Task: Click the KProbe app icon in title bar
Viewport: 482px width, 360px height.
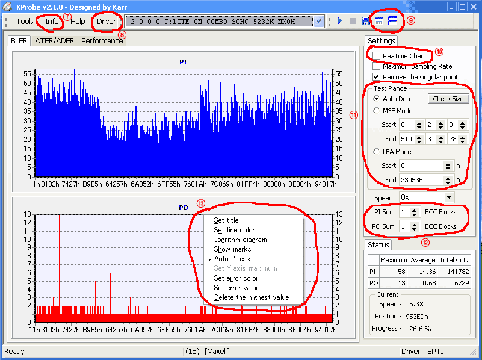Action: [7, 7]
